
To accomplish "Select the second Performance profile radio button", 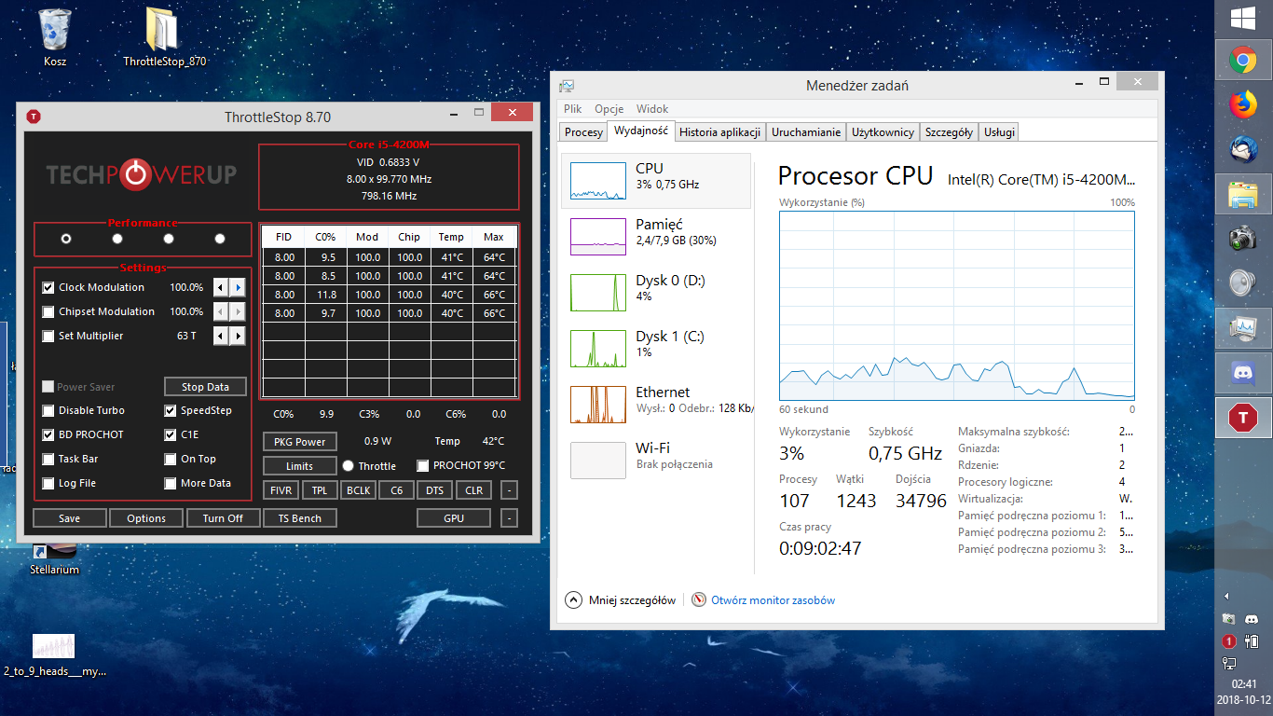I will point(117,239).
